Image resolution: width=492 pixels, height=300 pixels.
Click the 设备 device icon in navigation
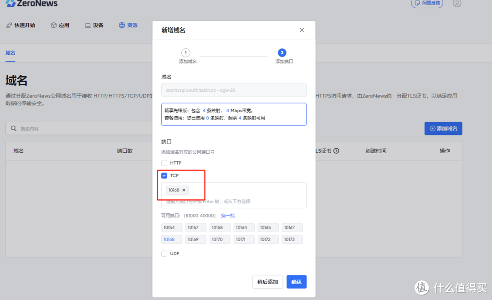click(87, 25)
